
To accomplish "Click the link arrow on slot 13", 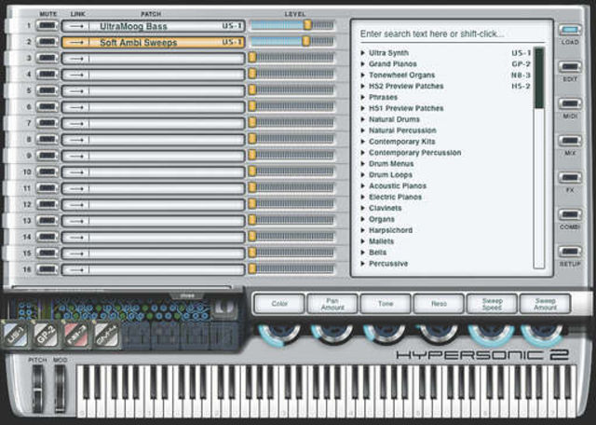I will (x=76, y=221).
